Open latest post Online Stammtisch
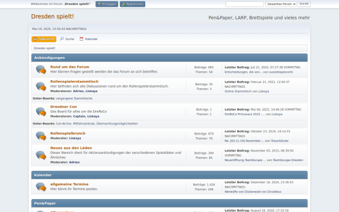This screenshot has width=339, height=212. click(x=238, y=91)
